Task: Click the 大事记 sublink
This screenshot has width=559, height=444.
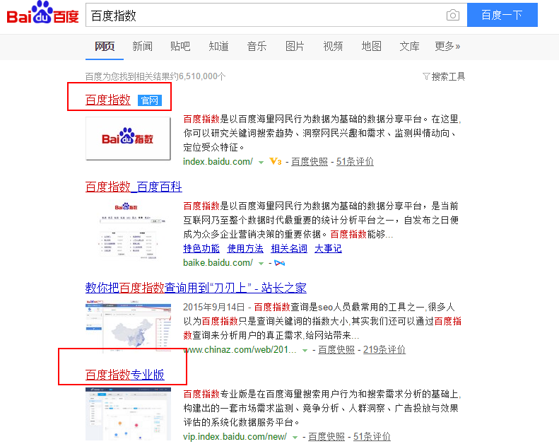Action: 328,249
